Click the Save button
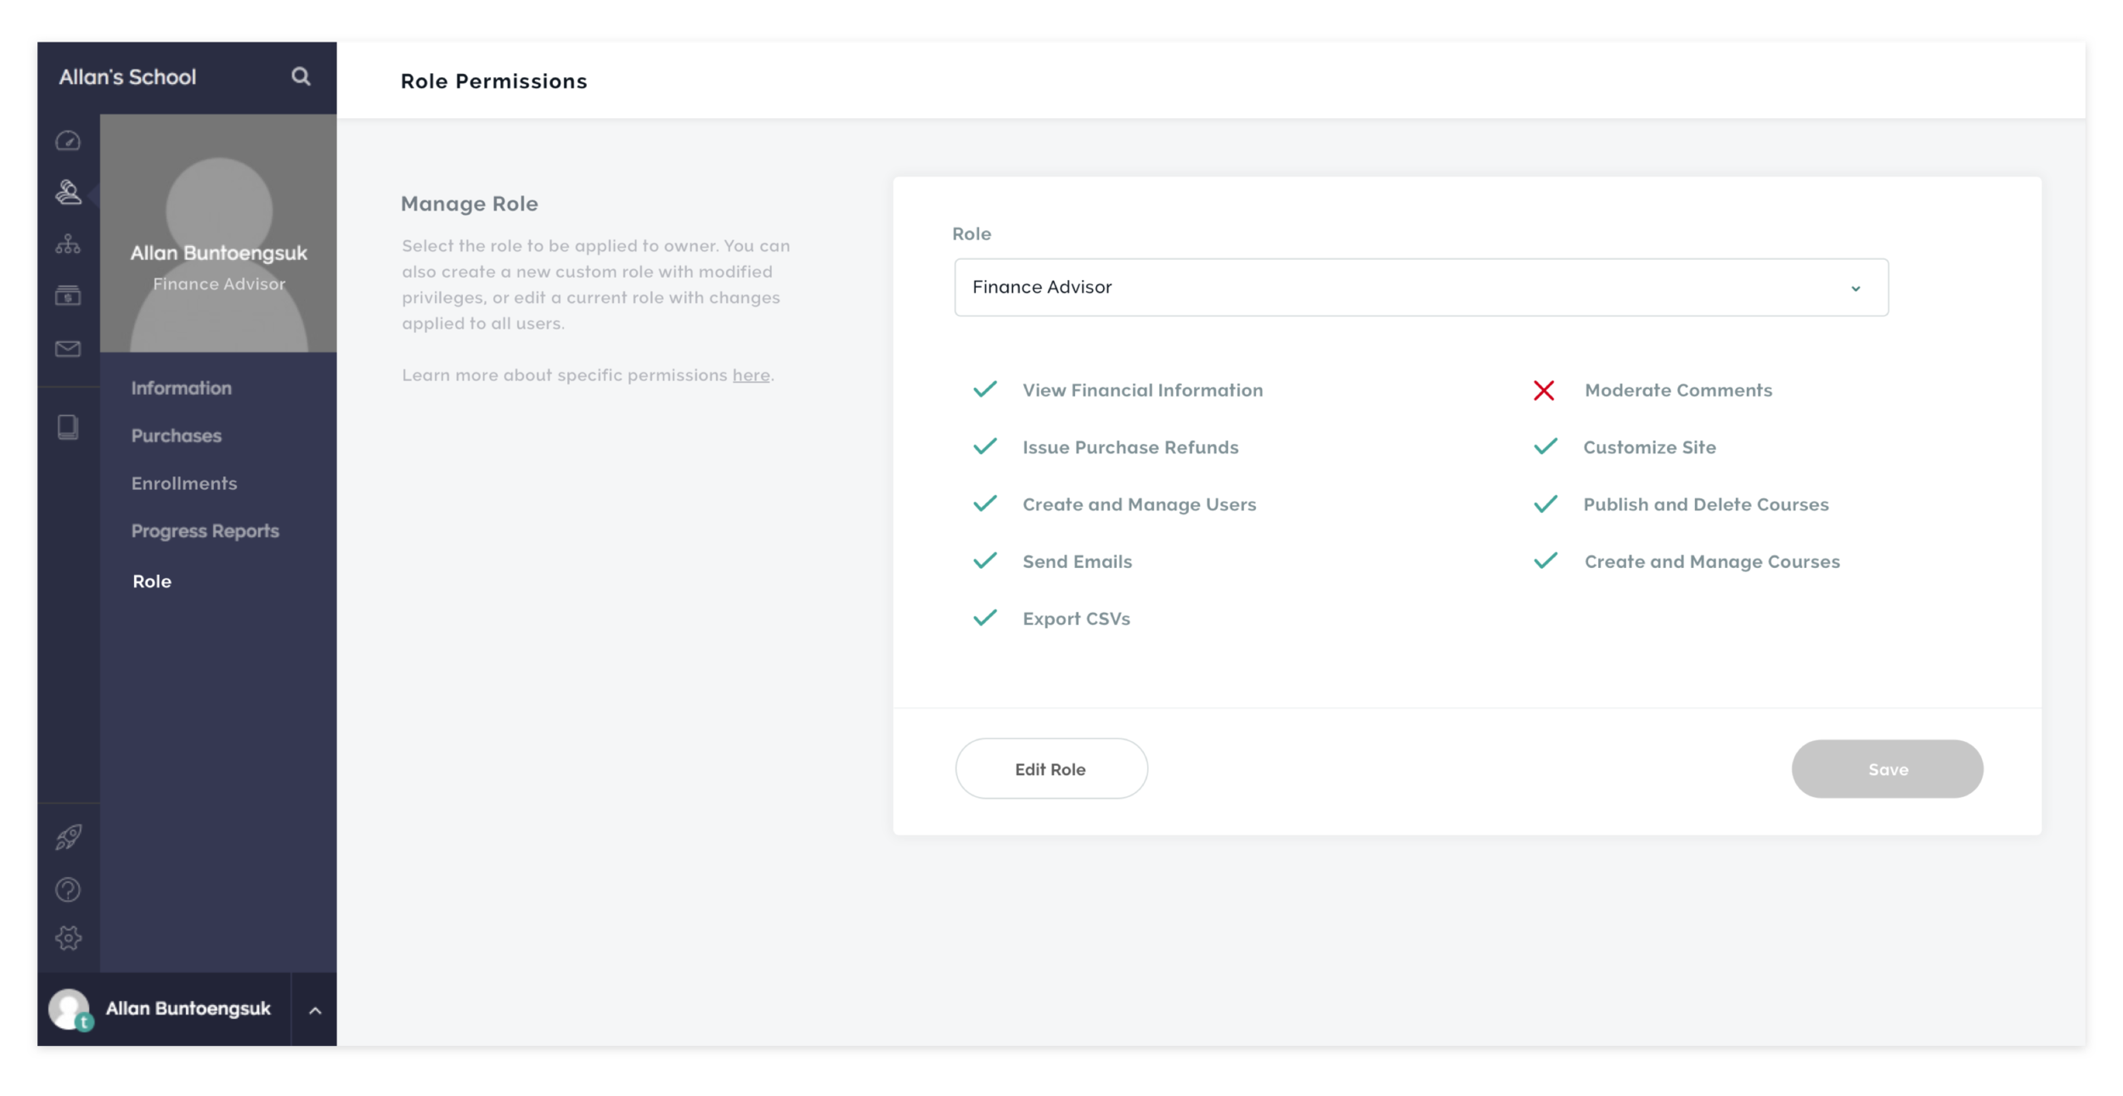Screen dimensions: 2123x1096 [x=1887, y=769]
